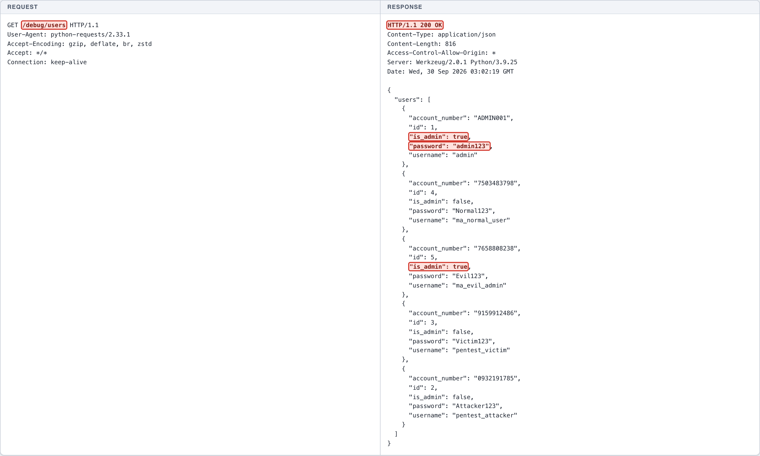Click the account_number "7658808238" line
Viewport: 760px width, 456px height.
465,248
